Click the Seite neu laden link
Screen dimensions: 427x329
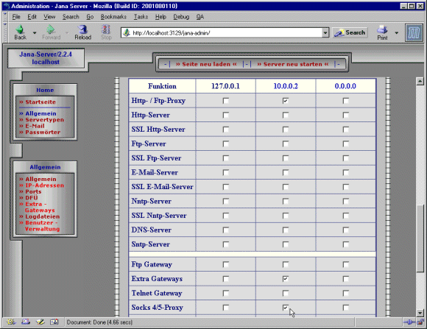click(206, 64)
